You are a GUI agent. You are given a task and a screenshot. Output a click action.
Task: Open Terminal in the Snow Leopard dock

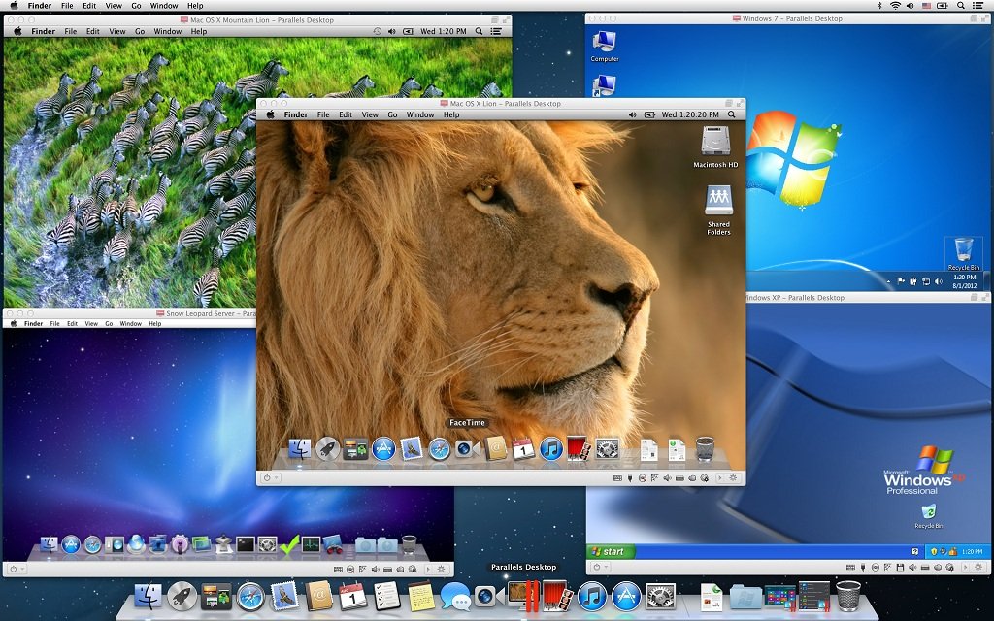tap(246, 545)
